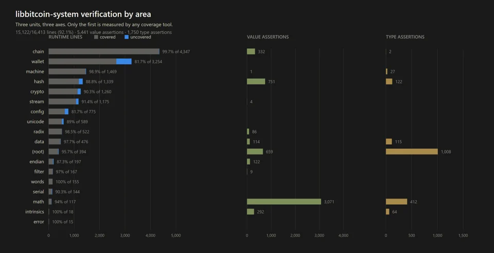Click the 1,008 label on (root) bar
Viewport: 494px width, 253px height.
[x=446, y=152]
